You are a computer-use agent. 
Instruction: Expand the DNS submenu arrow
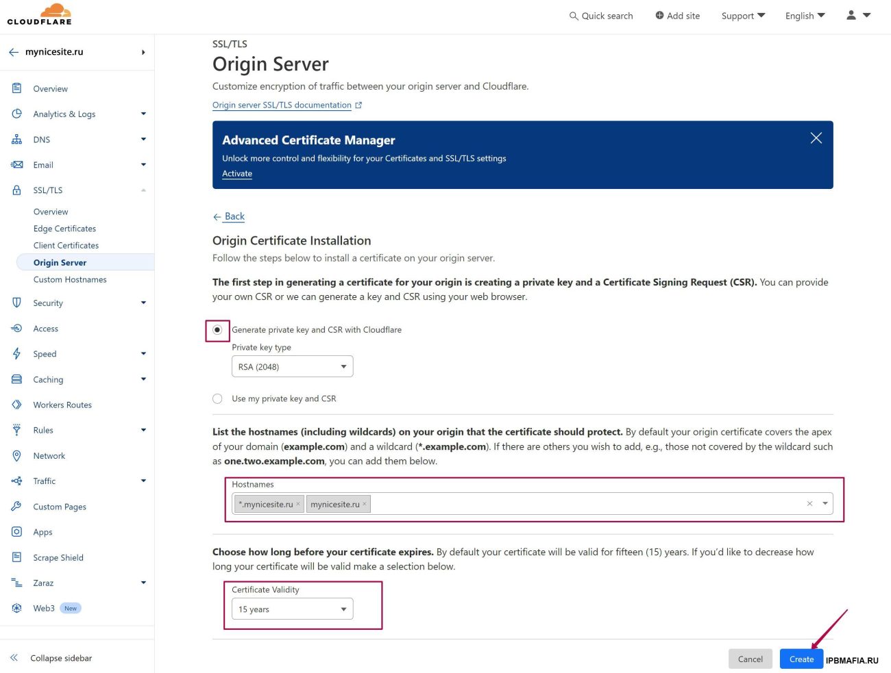pos(143,140)
